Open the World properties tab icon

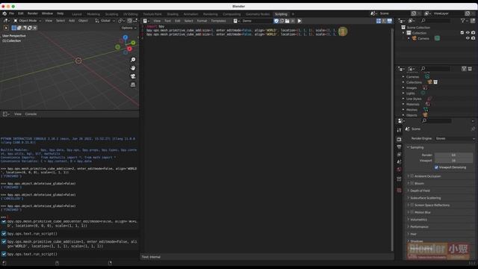(x=399, y=170)
